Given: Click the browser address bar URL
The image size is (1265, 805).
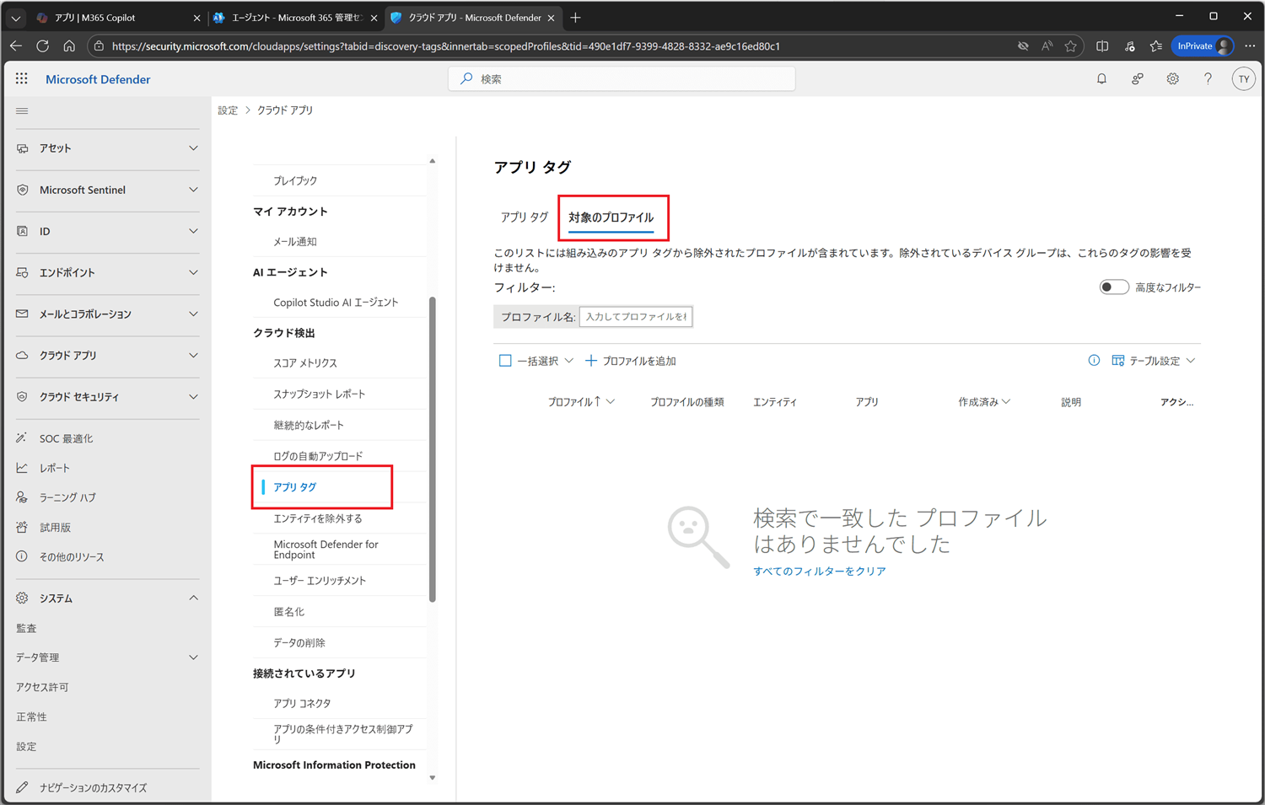Looking at the screenshot, I should coord(445,46).
